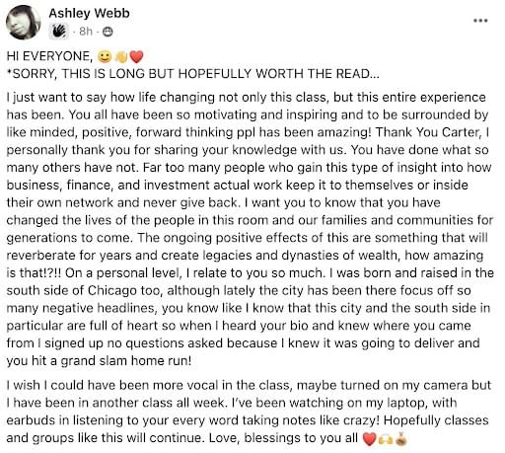Click the smiley face emoji after HI EVERYONE
The image size is (505, 453).
pyautogui.click(x=105, y=56)
